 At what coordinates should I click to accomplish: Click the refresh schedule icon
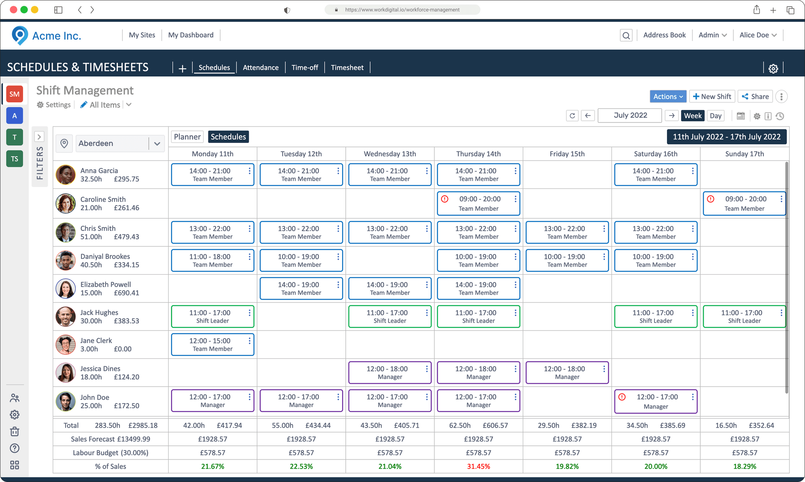click(x=572, y=116)
